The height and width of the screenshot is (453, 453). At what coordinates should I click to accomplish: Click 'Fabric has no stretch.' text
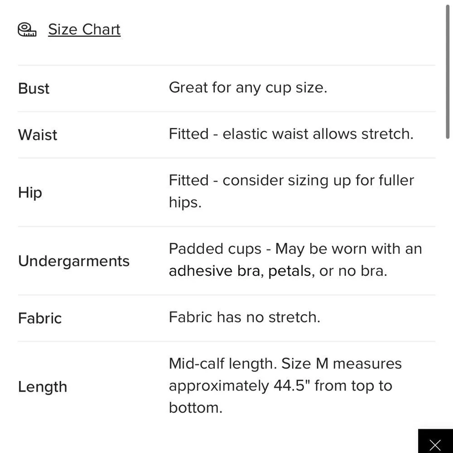[244, 317]
